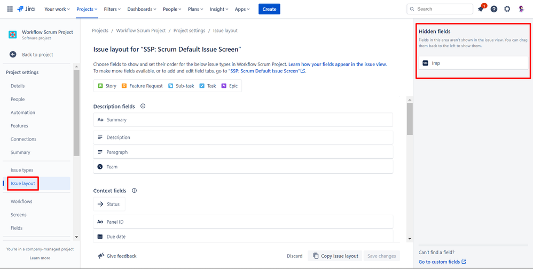The height and width of the screenshot is (269, 533).
Task: Click the Save changes button
Action: (x=382, y=256)
